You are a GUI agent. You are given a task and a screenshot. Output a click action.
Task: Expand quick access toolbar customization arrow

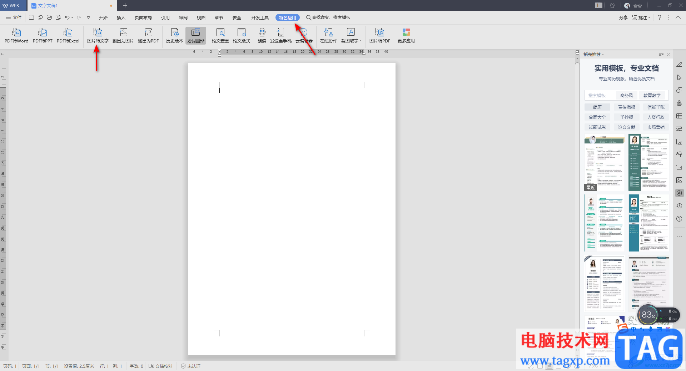88,17
